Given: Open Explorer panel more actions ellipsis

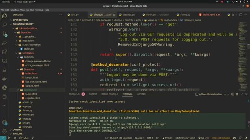Looking at the screenshot, I should pyautogui.click(x=61, y=15).
